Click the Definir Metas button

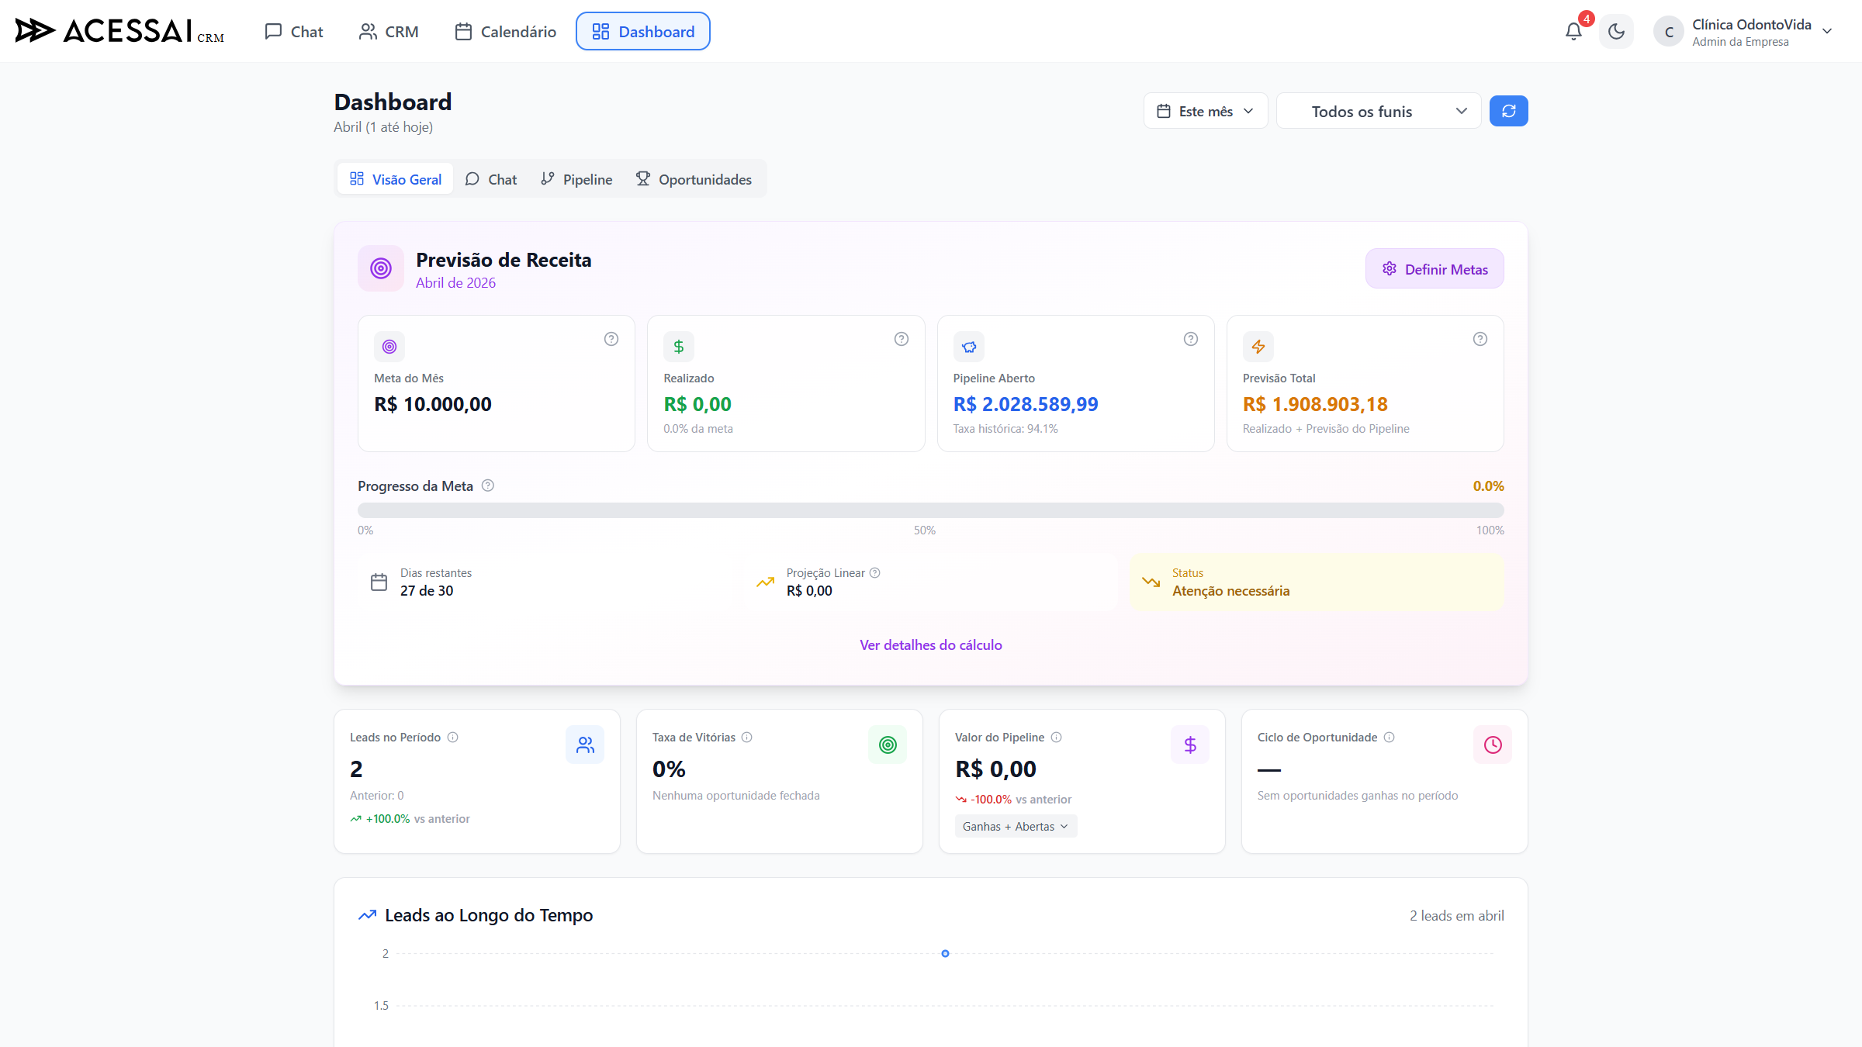click(1435, 268)
